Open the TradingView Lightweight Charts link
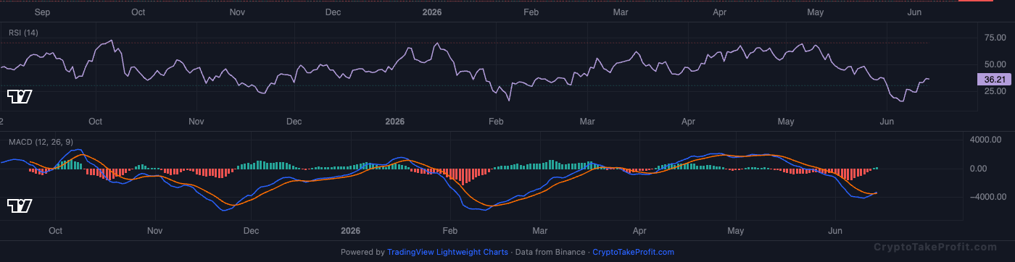The image size is (1015, 262). (447, 253)
